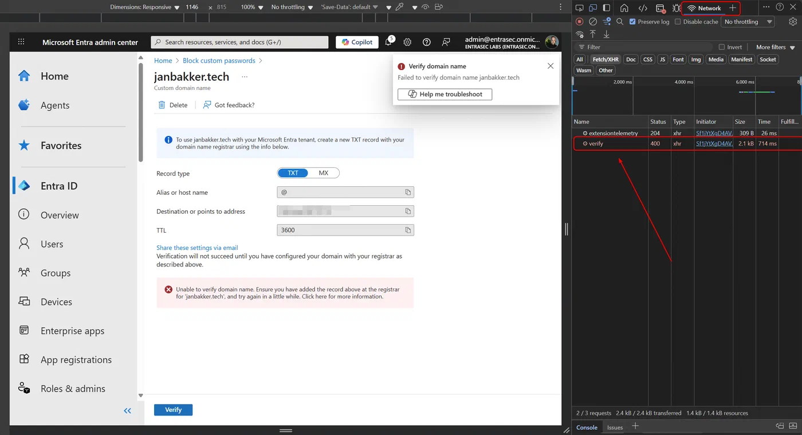Viewport: 802px width, 435px height.
Task: Open the 100% zoom dropdown
Action: pyautogui.click(x=252, y=7)
